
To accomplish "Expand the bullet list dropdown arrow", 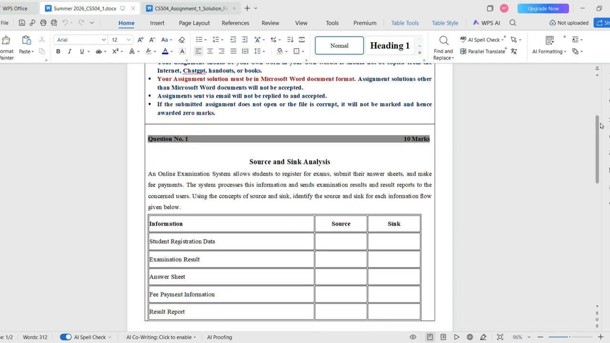I will [x=205, y=40].
